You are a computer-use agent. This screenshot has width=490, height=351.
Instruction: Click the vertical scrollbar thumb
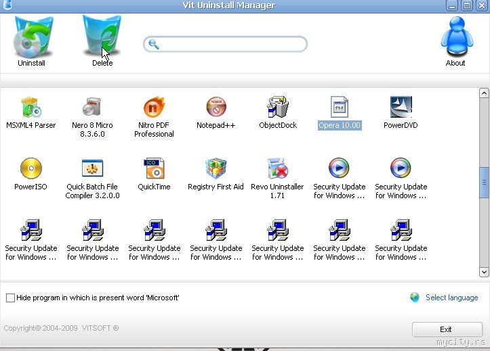pos(484,183)
